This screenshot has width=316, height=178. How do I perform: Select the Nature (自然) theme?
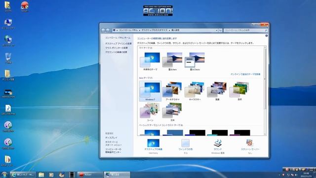(239, 91)
